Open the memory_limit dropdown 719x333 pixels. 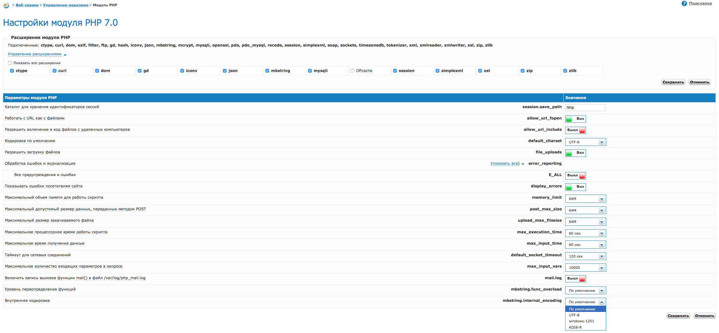pyautogui.click(x=585, y=199)
